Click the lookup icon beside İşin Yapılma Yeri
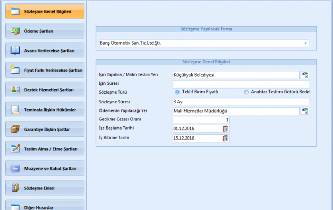 pyautogui.click(x=305, y=75)
